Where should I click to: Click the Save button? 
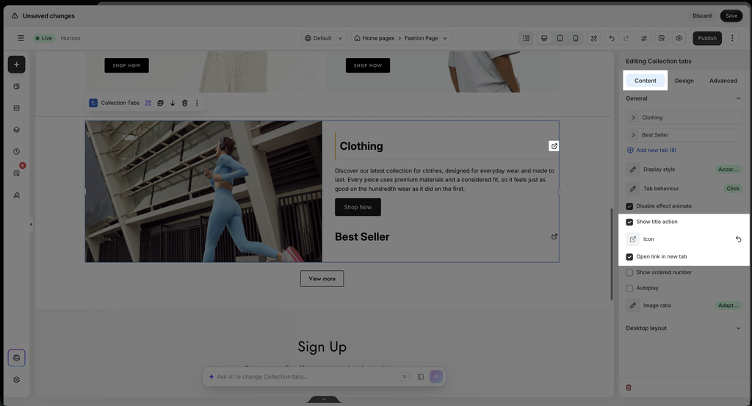(x=731, y=16)
